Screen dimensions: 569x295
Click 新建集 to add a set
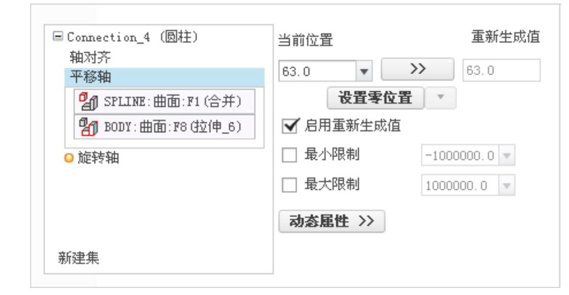pyautogui.click(x=78, y=258)
